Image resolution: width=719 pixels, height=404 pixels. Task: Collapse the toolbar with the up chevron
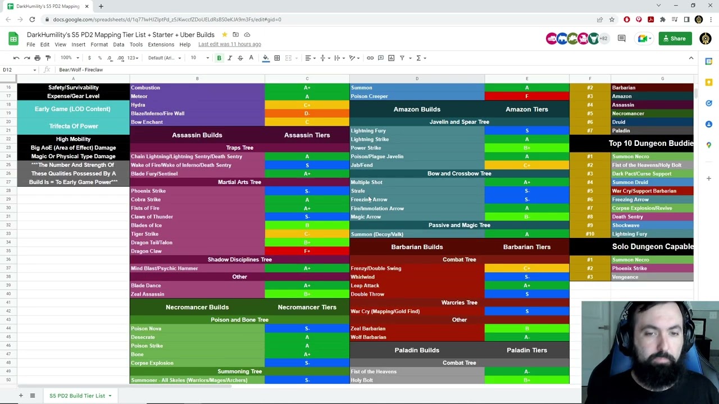(691, 58)
